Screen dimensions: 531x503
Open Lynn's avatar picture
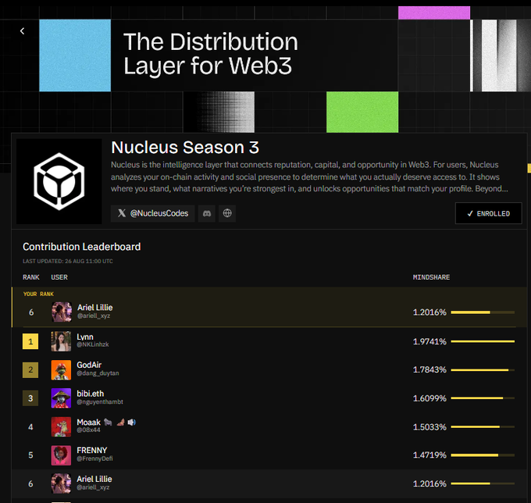(61, 341)
